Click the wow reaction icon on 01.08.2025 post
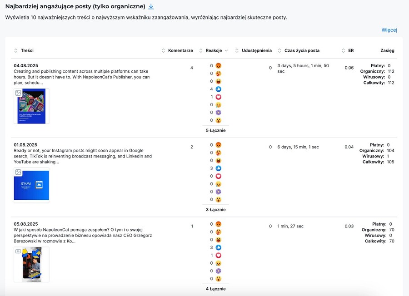This screenshot has width=409, height=296. 219,199
